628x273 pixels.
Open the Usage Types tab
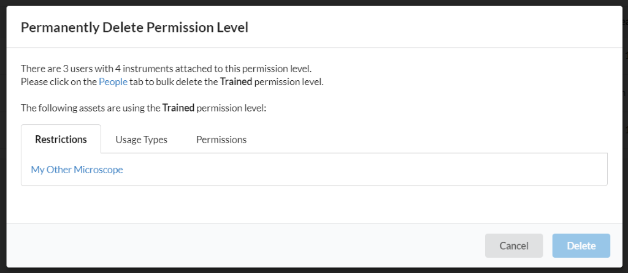click(x=141, y=140)
